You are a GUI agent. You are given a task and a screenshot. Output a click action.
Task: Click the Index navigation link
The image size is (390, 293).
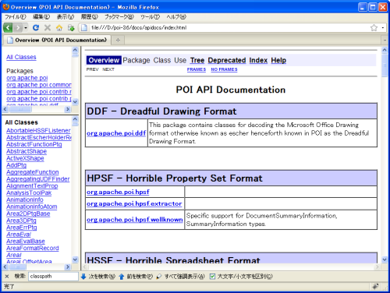pyautogui.click(x=258, y=60)
